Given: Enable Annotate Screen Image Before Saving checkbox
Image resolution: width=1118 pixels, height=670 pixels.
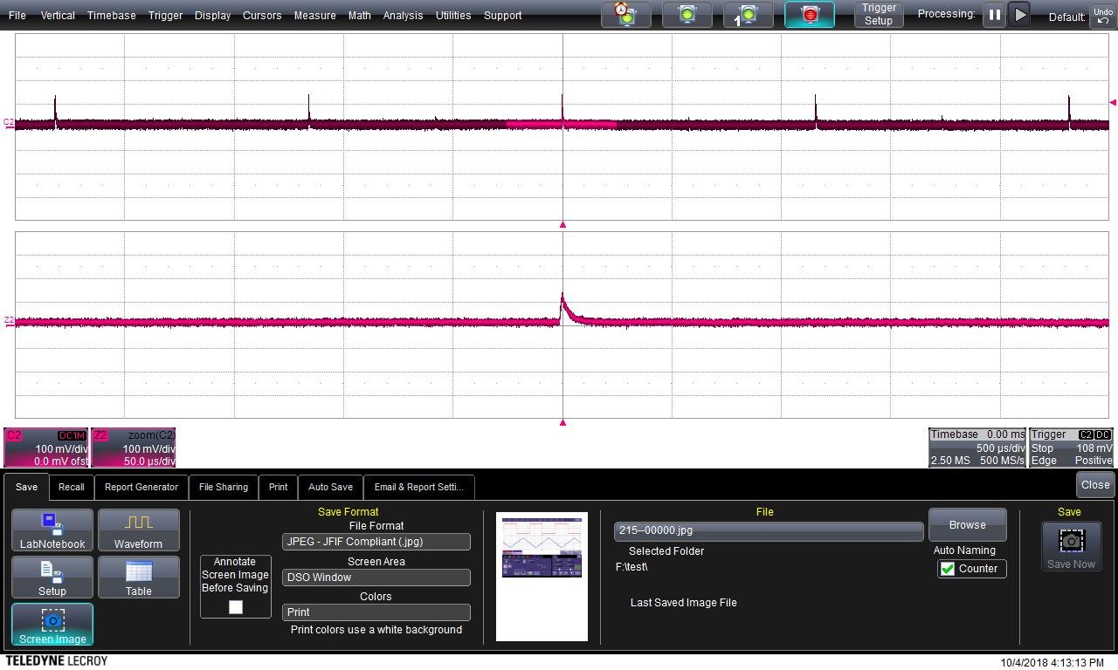Looking at the screenshot, I should (x=236, y=607).
